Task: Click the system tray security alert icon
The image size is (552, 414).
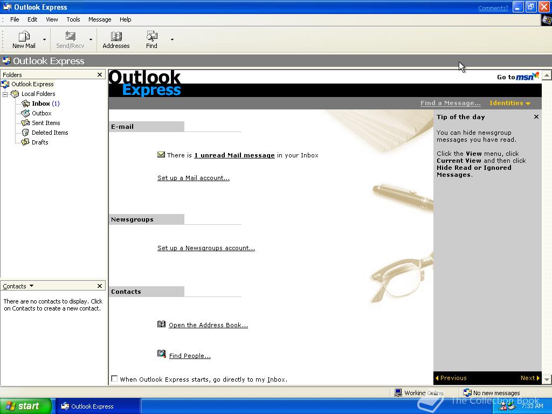Action: pos(503,407)
